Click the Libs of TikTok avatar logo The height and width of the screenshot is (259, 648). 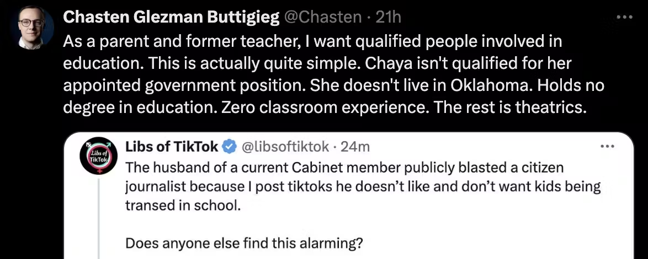click(x=97, y=157)
